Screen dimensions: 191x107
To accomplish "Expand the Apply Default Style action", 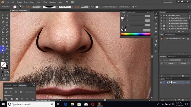I will coord(170,23).
